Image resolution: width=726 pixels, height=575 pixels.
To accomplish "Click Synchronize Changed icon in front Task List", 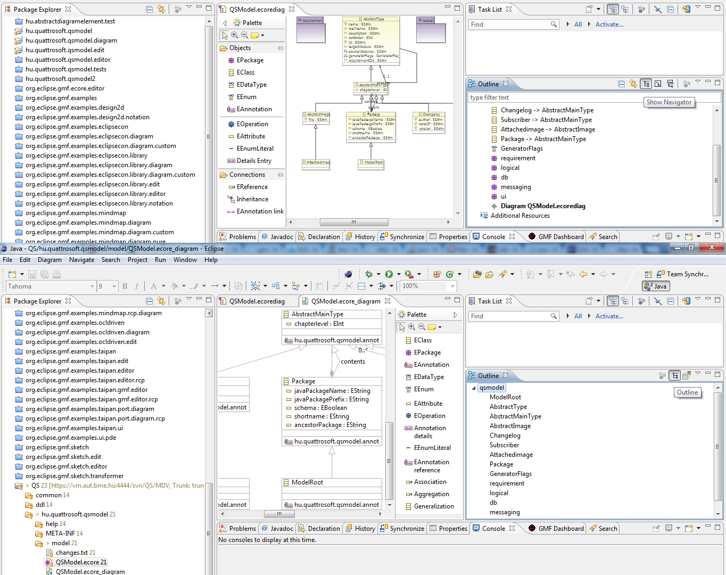I will point(686,301).
